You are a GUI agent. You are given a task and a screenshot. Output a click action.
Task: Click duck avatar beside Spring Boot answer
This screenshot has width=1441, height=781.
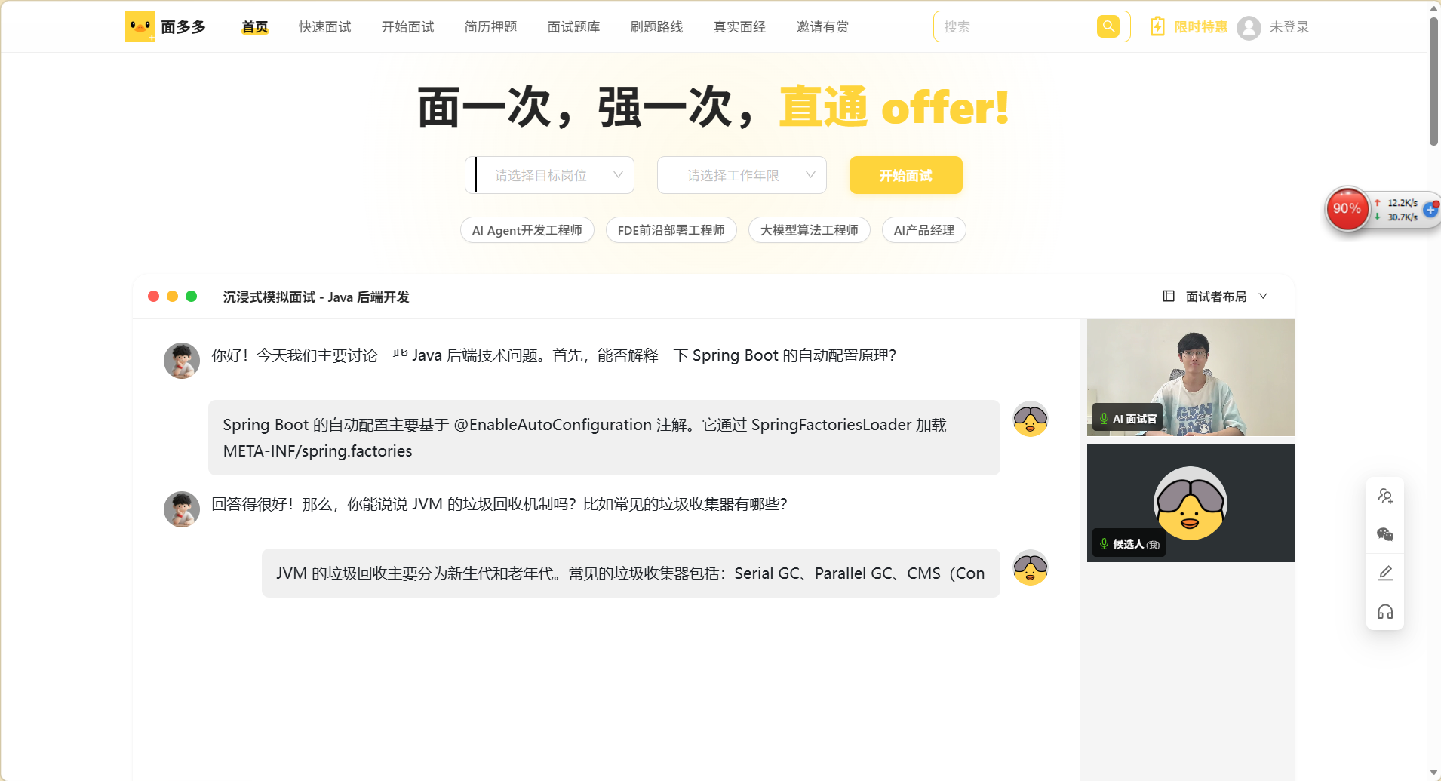[x=1031, y=419]
